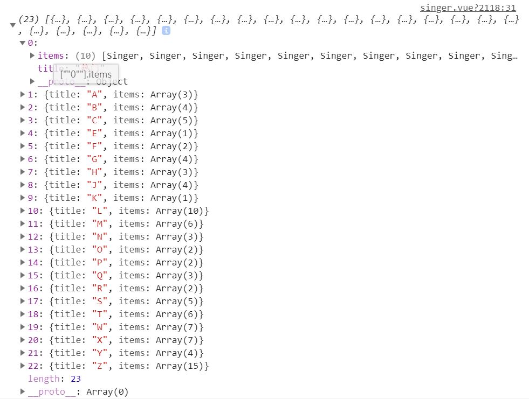Click the ["0"].items tooltip
The width and height of the screenshot is (529, 399).
pos(86,74)
